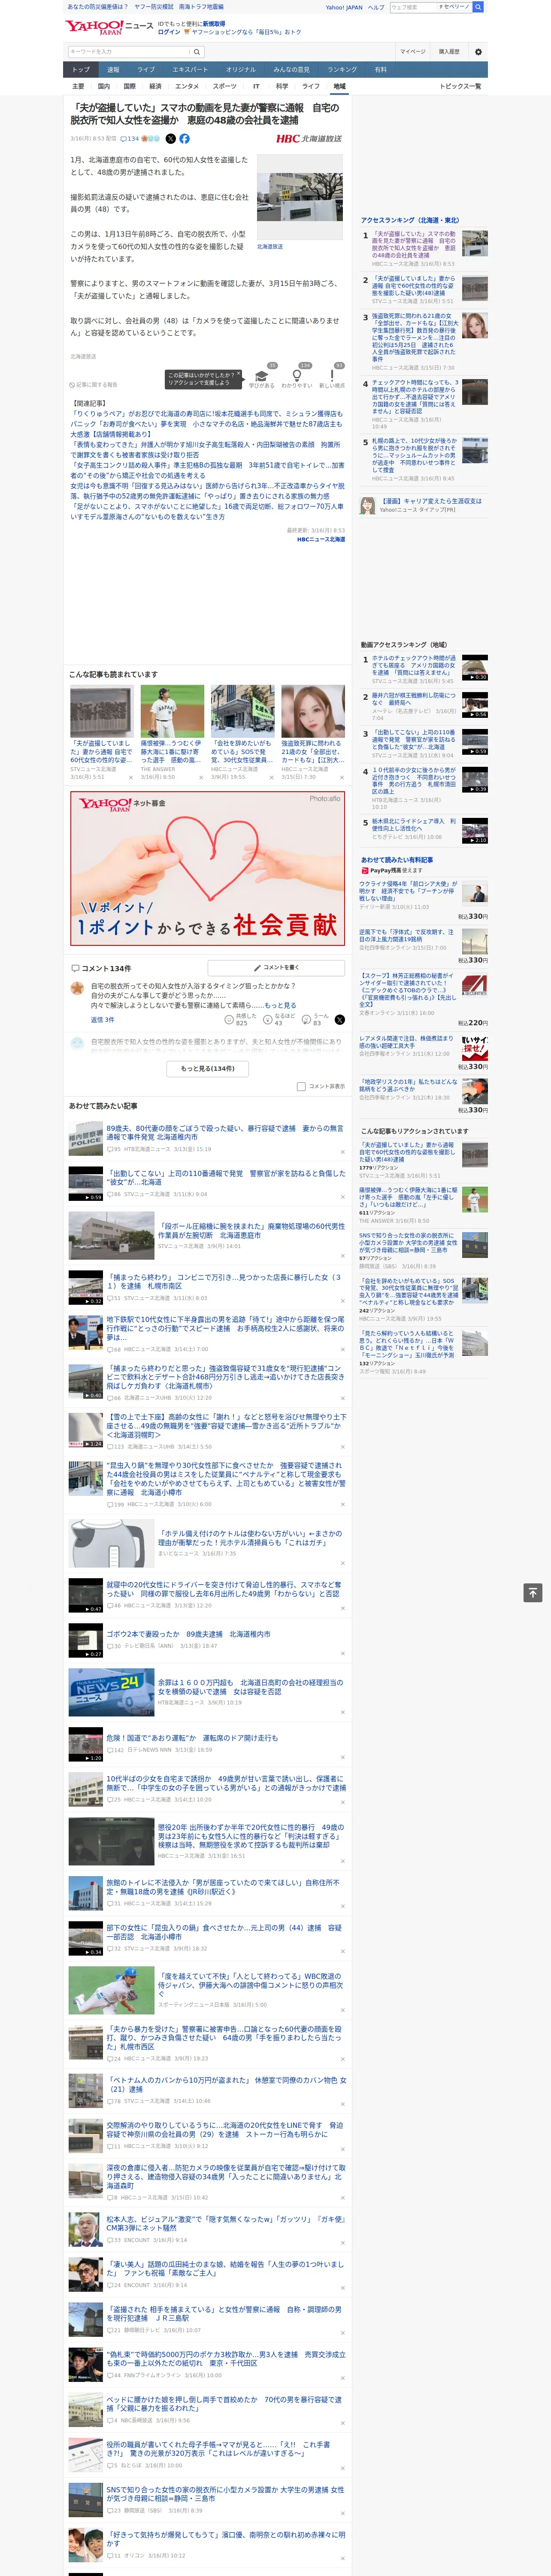Click the ログイン link
The width and height of the screenshot is (551, 2576).
pos(169,32)
